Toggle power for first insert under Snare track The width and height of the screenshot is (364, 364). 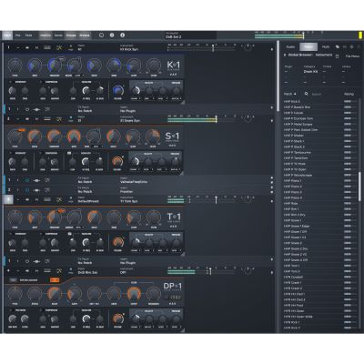tap(27, 180)
